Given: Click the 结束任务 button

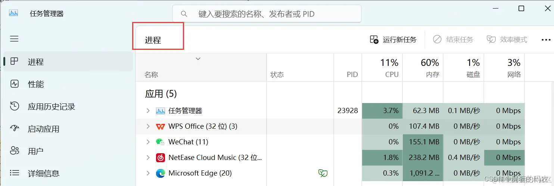Looking at the screenshot, I should tap(453, 39).
